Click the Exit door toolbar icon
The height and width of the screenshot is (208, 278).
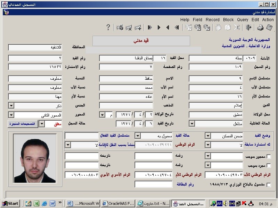[249, 27]
